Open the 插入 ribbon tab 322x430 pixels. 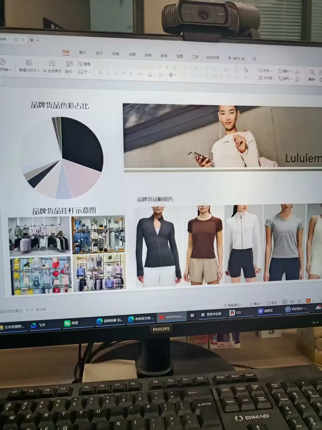83,53
